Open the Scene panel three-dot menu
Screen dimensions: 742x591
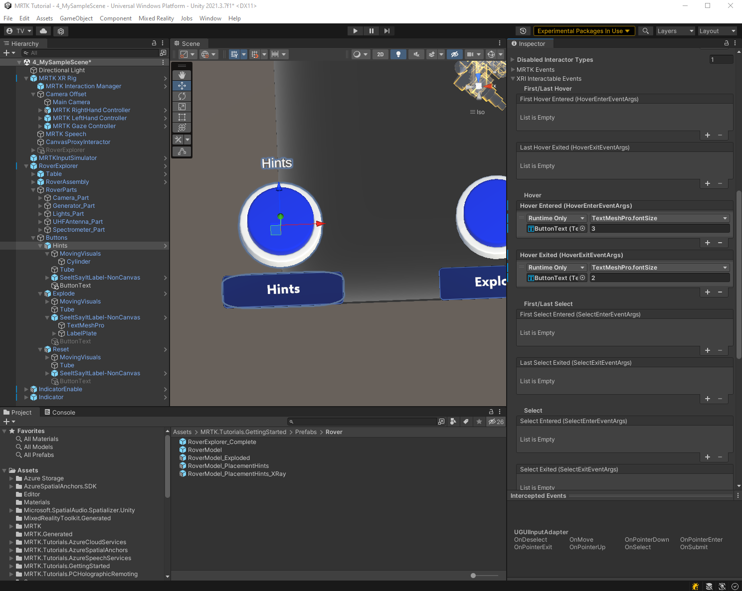point(500,43)
